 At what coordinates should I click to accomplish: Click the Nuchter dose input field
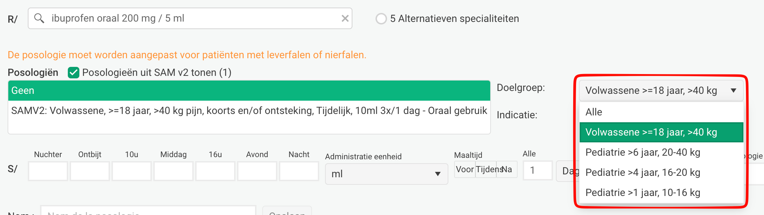[48, 171]
